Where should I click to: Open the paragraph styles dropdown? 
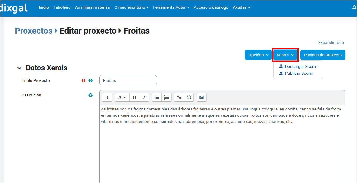pos(121,97)
